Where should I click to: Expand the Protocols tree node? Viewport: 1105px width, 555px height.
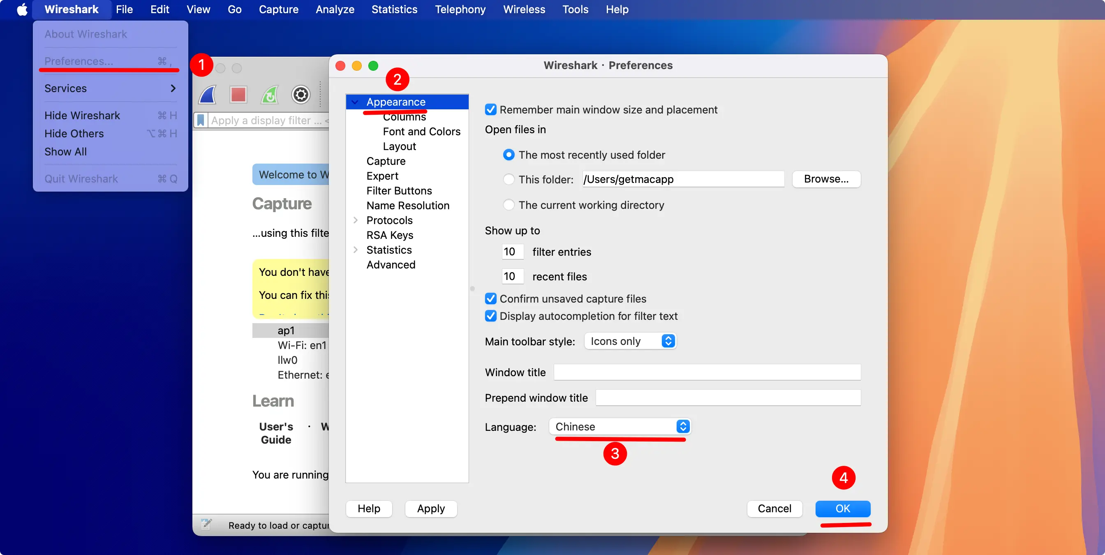point(355,220)
